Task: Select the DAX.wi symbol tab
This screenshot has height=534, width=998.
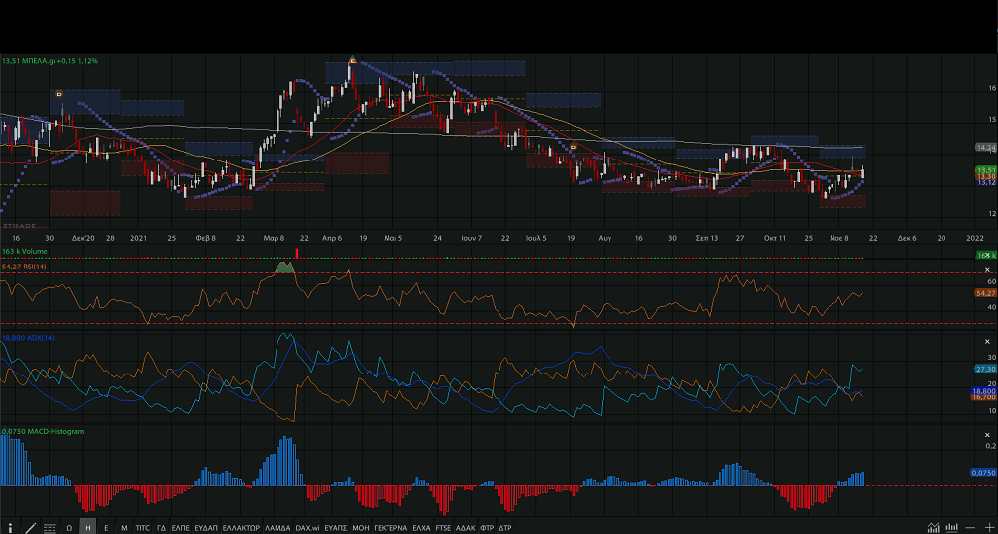Action: [x=310, y=527]
